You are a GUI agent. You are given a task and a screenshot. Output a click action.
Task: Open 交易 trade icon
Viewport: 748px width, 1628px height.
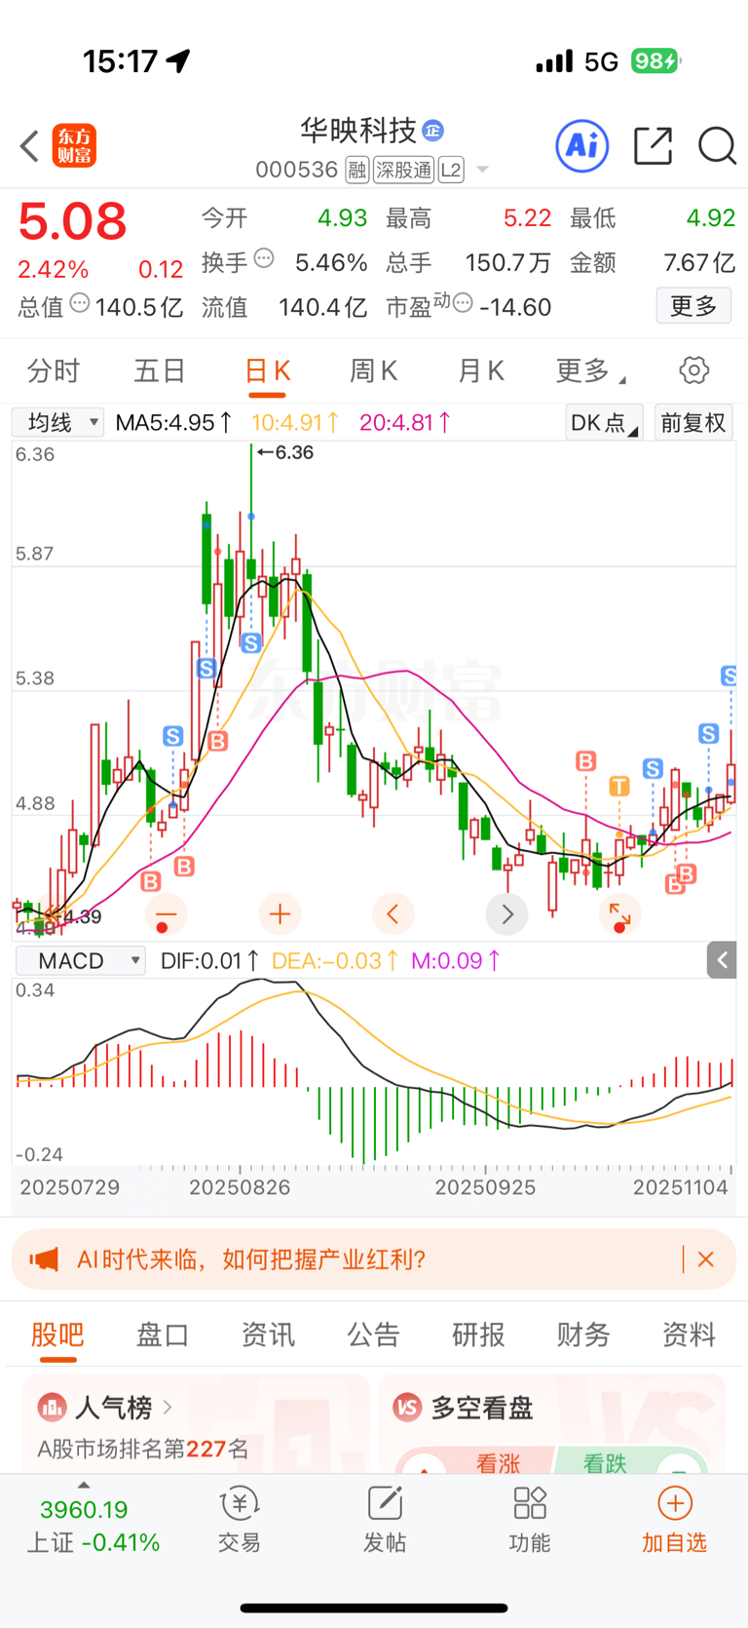tap(239, 1520)
